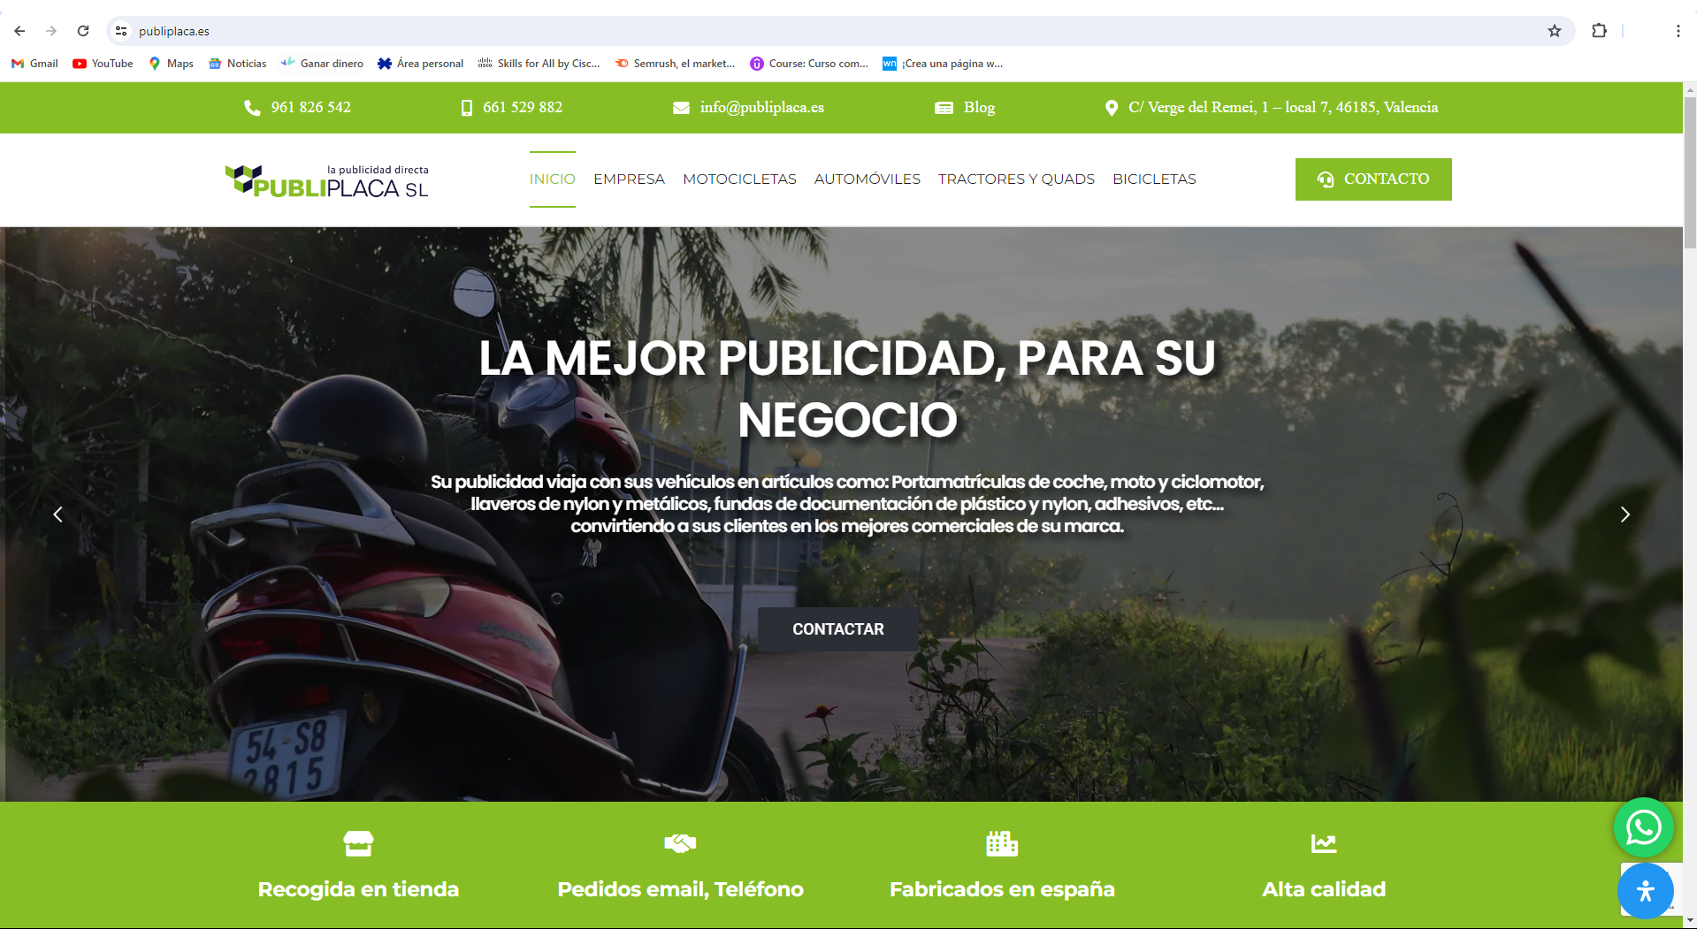Open the TRACTORES Y QUADS menu
Image resolution: width=1697 pixels, height=929 pixels.
click(x=1016, y=179)
